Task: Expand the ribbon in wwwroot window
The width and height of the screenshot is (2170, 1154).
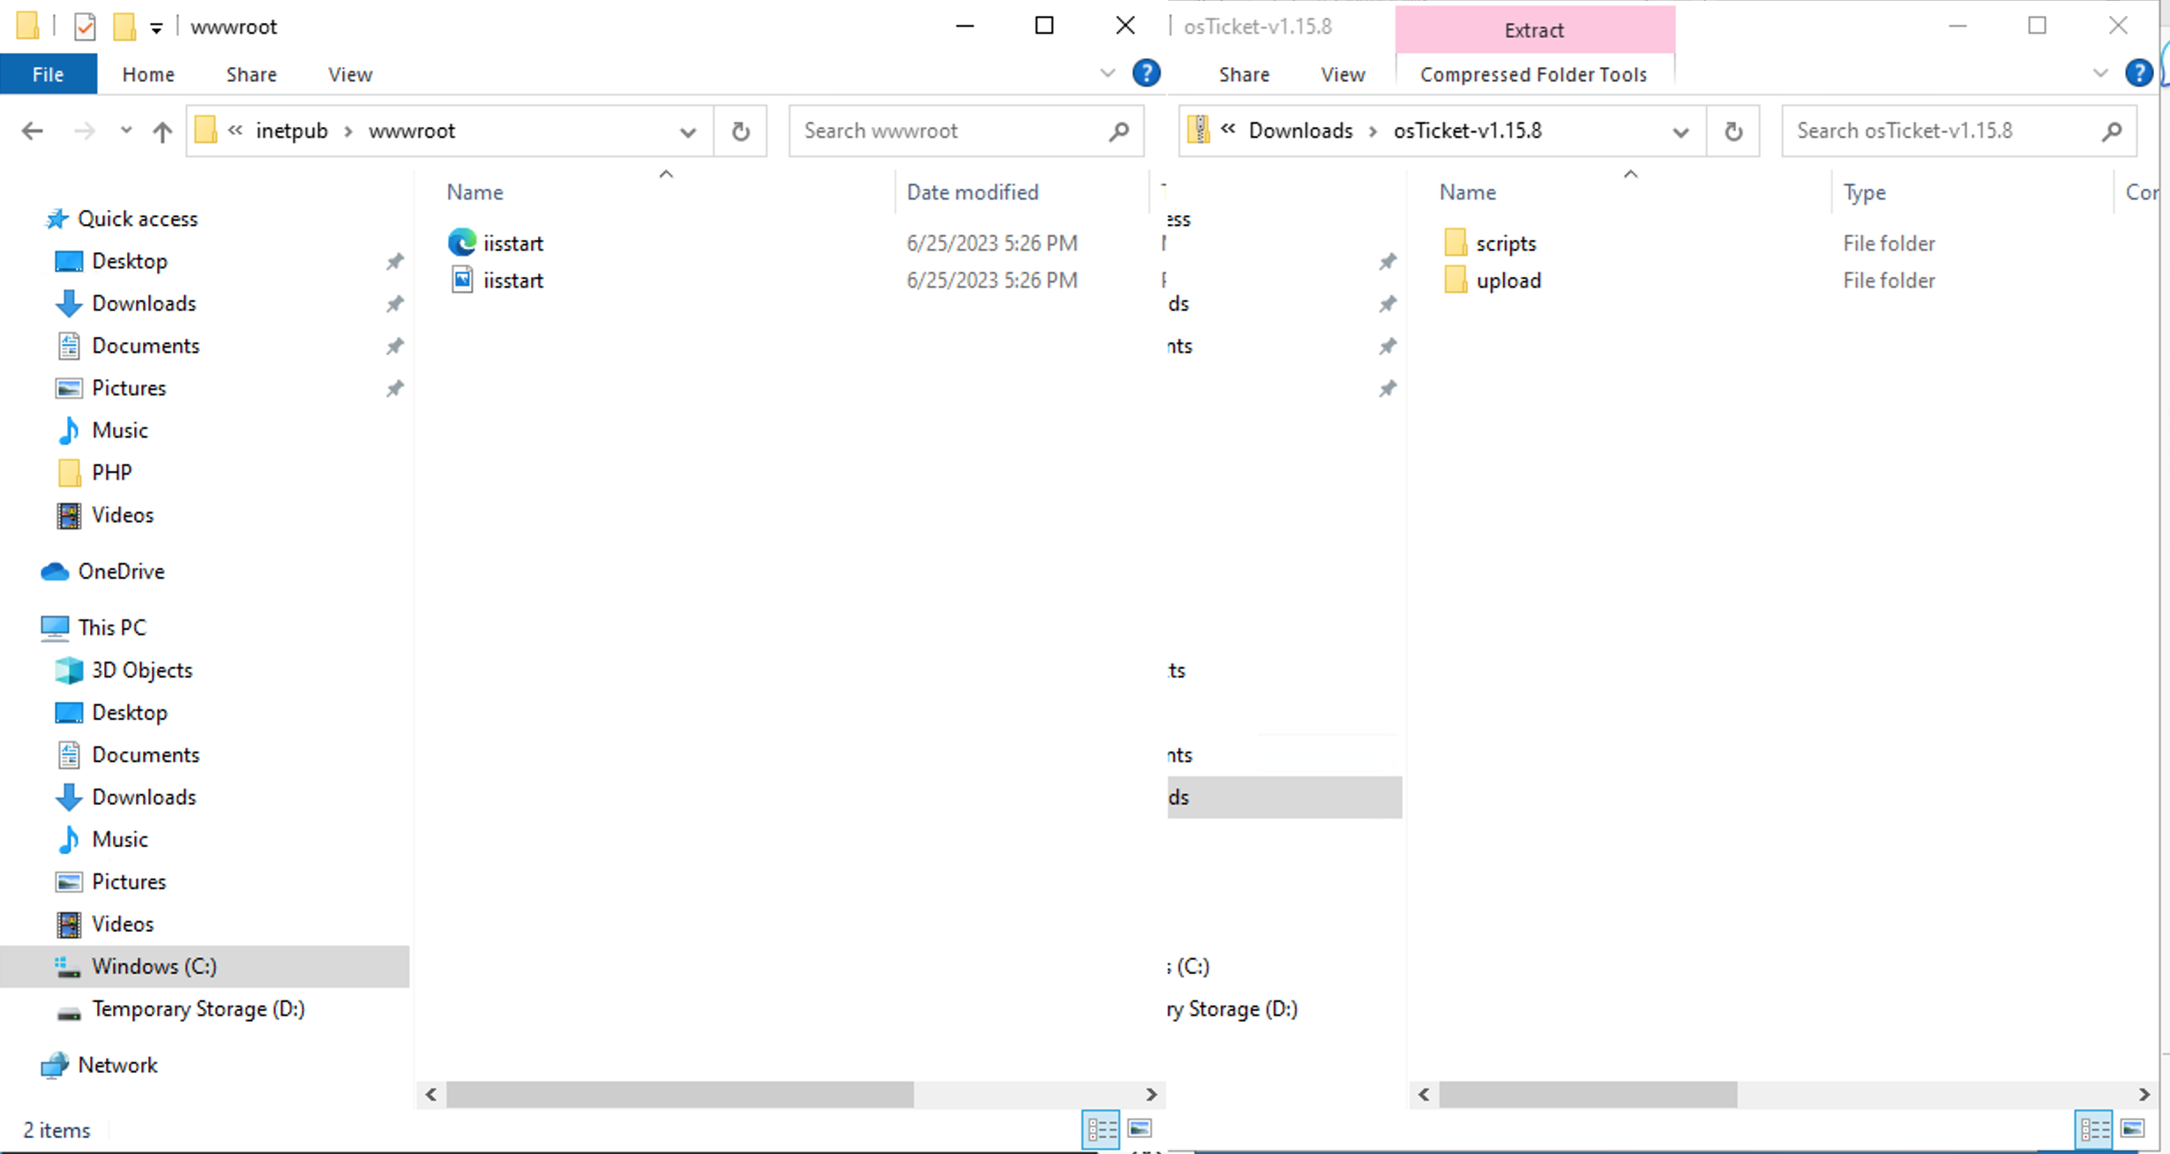Action: [1108, 73]
